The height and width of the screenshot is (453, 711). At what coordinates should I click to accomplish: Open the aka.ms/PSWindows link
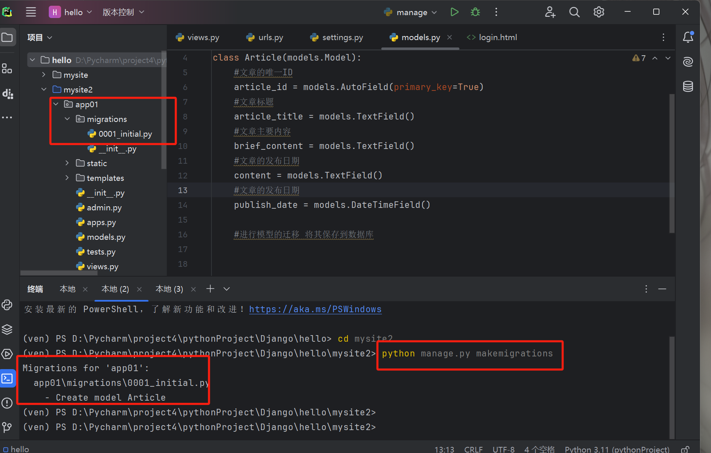point(315,309)
